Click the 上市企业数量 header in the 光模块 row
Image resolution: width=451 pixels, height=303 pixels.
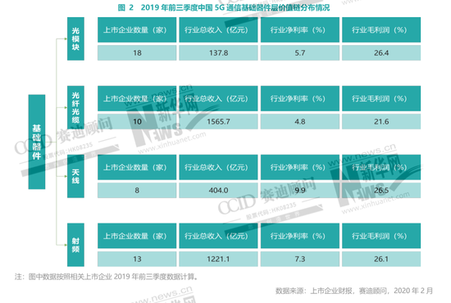pos(137,29)
